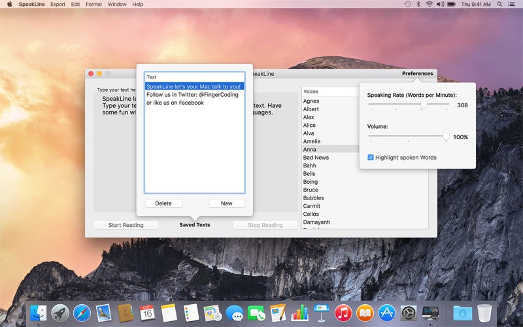The image size is (523, 327).
Task: Click the Text column header
Action: click(194, 77)
